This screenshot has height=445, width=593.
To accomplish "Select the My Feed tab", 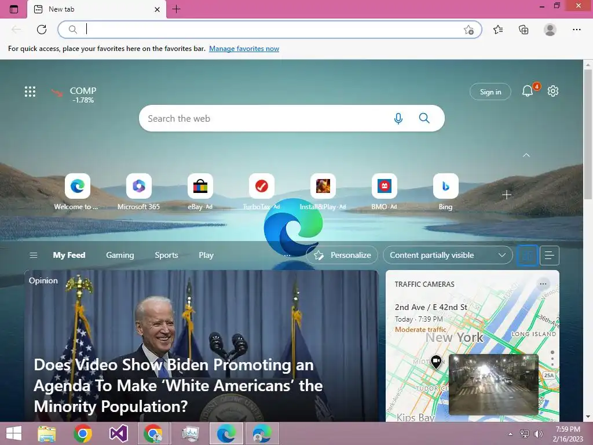I will [69, 255].
